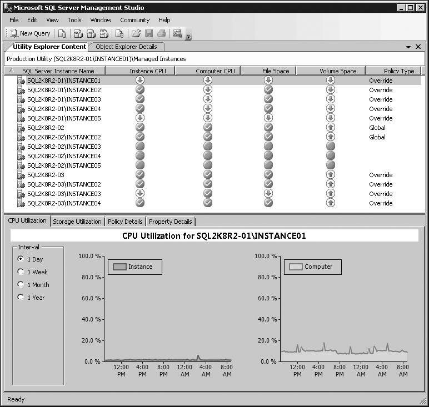This screenshot has width=429, height=407.
Task: Click File Space checkmark icon for SQL2K8R2-03\INSTANCE02
Action: 268,184
